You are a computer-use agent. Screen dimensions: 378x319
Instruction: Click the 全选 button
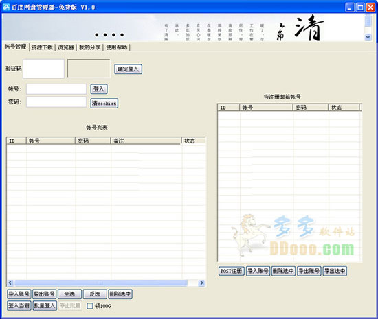[x=69, y=294]
